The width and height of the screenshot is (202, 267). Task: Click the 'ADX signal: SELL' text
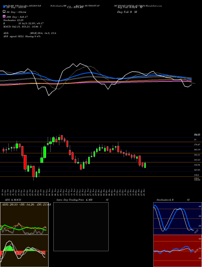pyautogui.click(x=22, y=36)
